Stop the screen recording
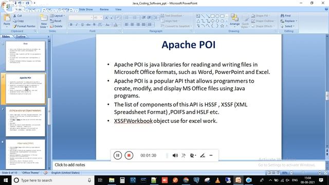 [x=129, y=155]
